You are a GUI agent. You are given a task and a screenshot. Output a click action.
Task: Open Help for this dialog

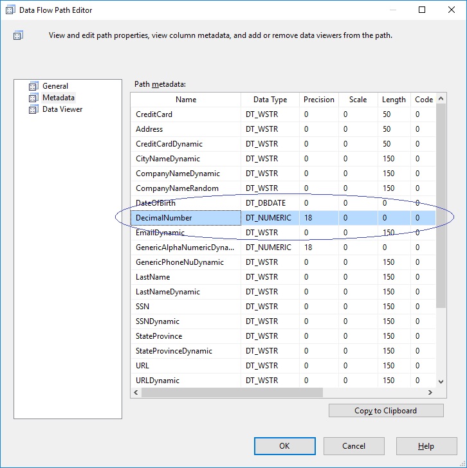[x=426, y=446]
